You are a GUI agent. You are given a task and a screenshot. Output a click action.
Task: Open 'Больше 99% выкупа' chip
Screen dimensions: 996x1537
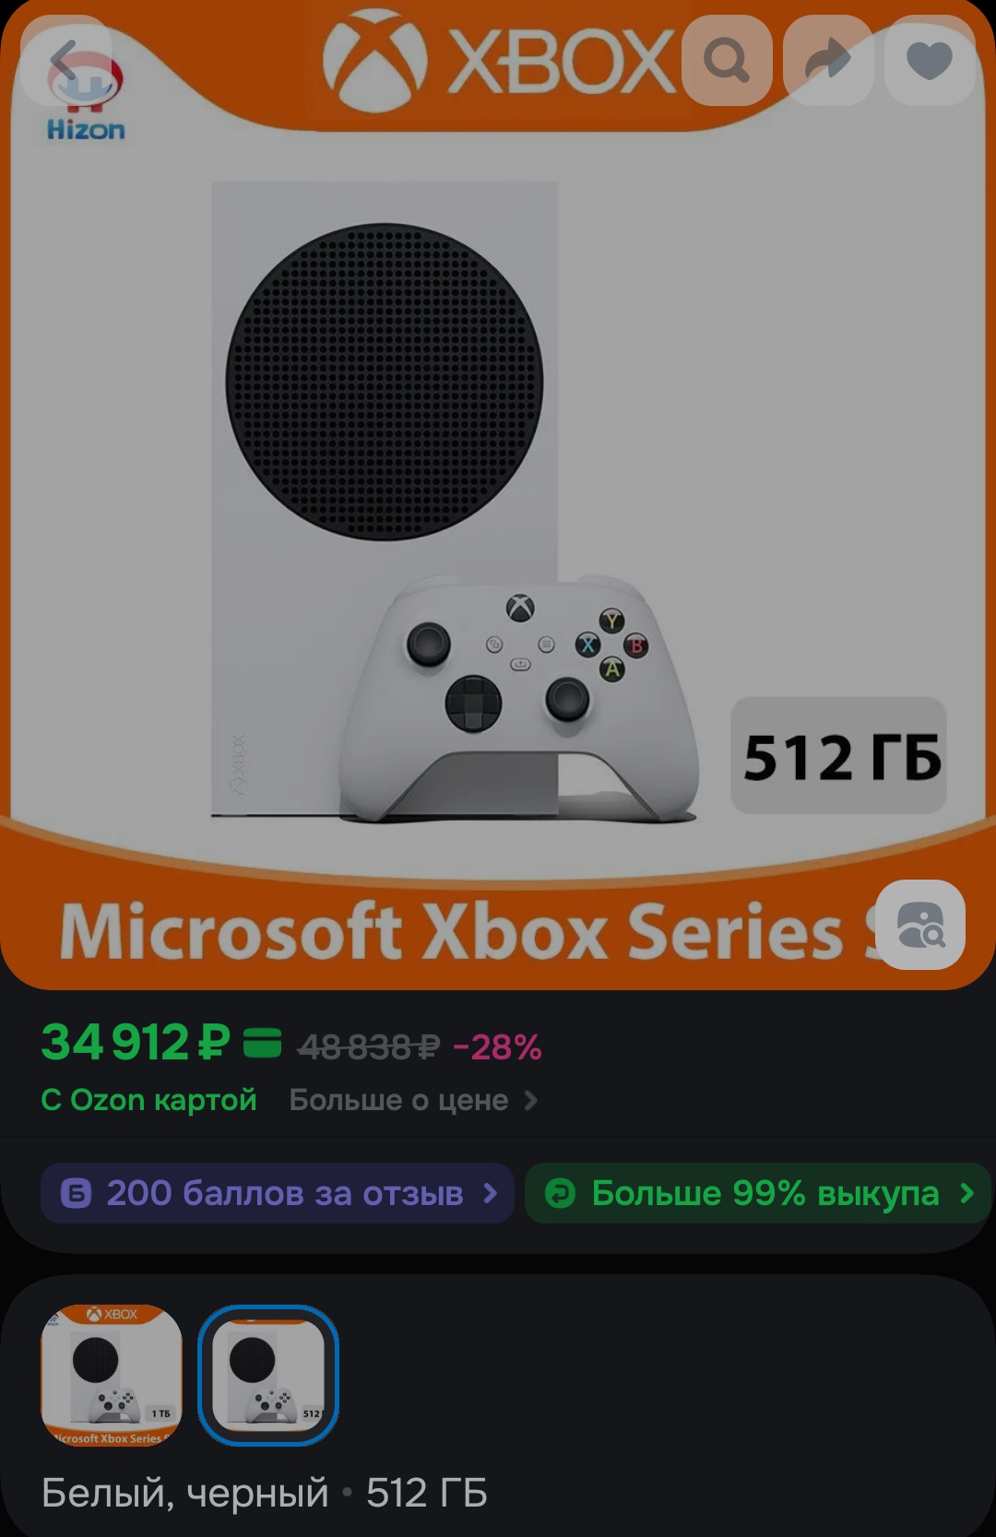(758, 1193)
